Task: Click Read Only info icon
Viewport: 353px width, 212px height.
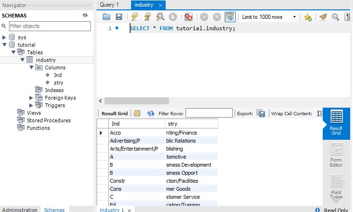Action: 318,210
